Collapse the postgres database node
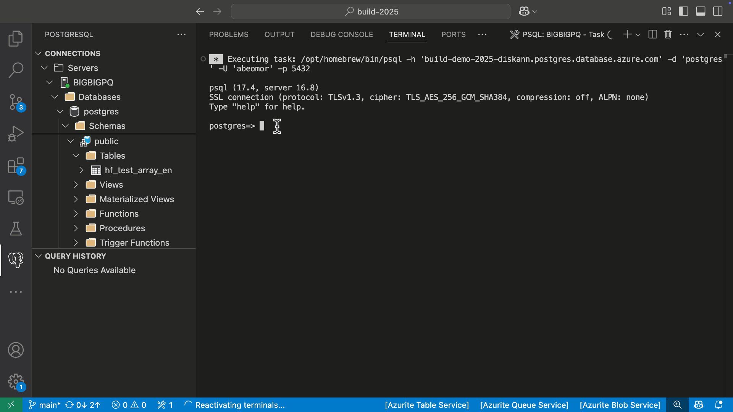733x412 pixels. [60, 111]
